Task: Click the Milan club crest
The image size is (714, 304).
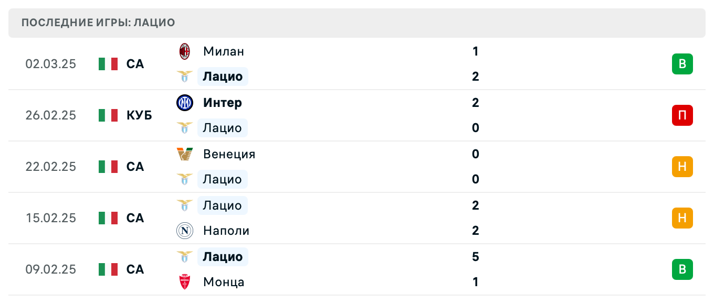Action: pyautogui.click(x=185, y=51)
